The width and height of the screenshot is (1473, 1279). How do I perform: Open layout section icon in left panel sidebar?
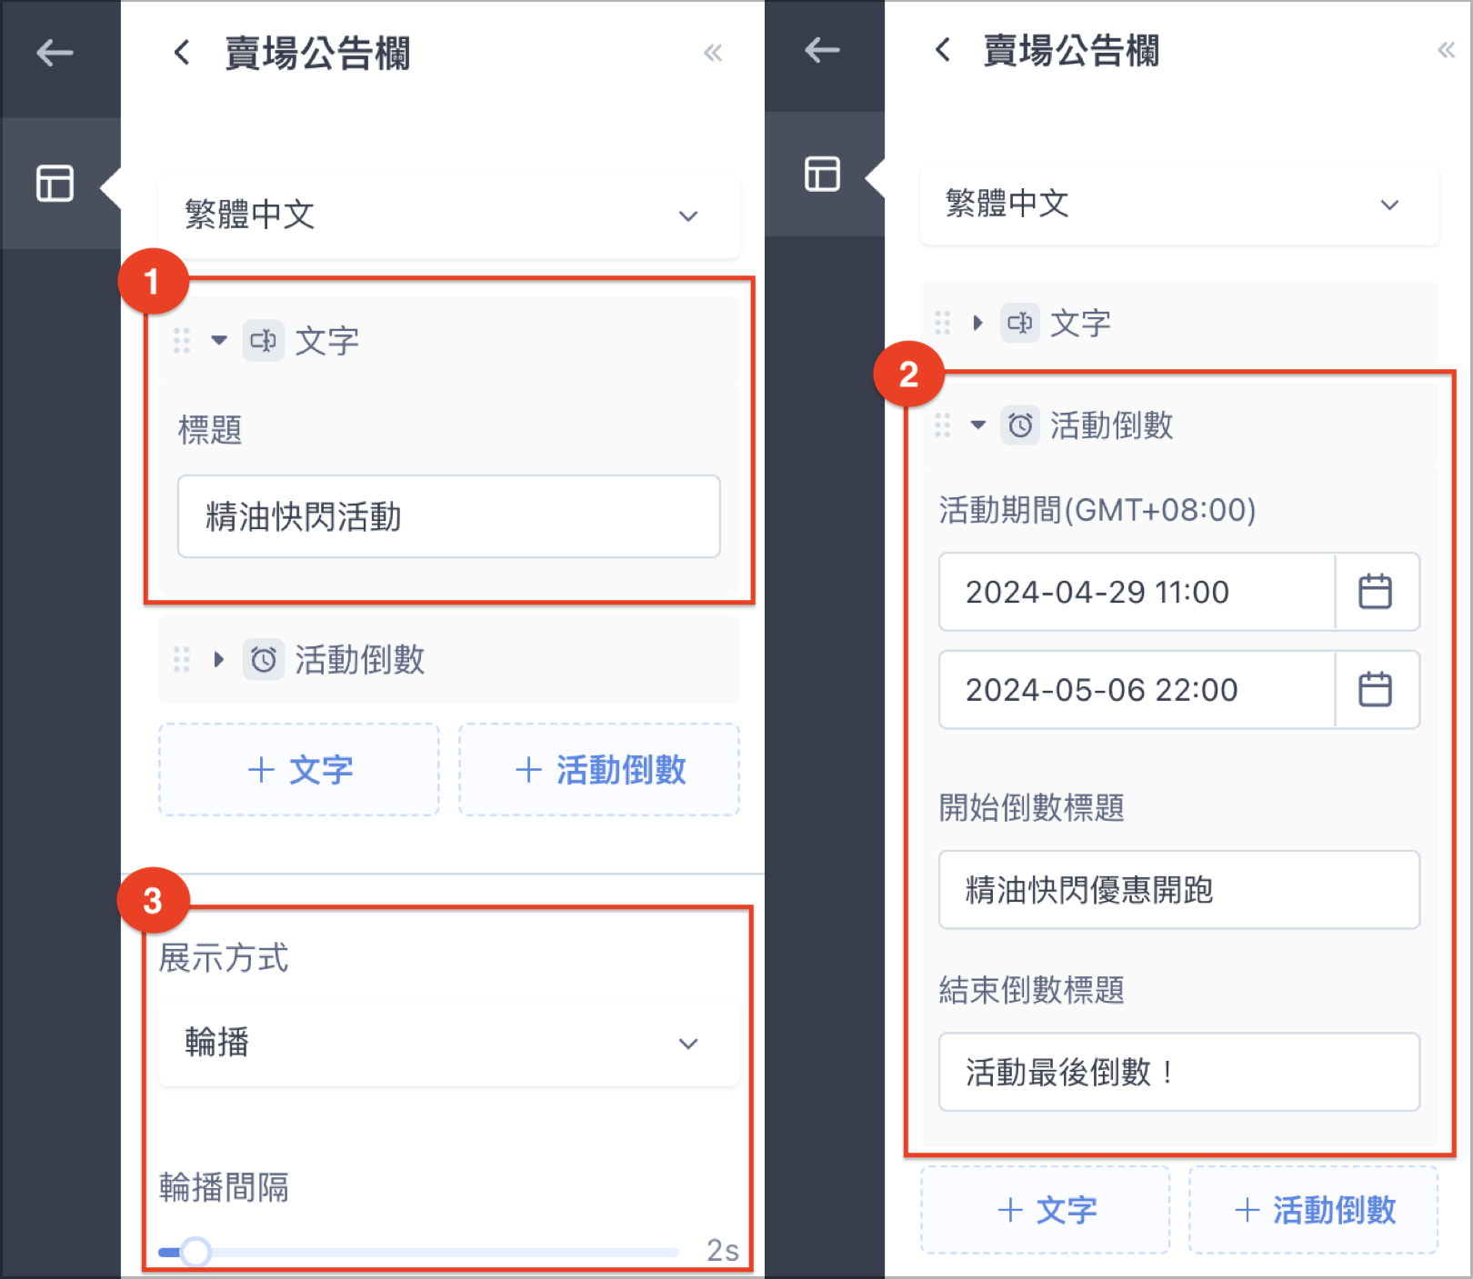(x=55, y=183)
